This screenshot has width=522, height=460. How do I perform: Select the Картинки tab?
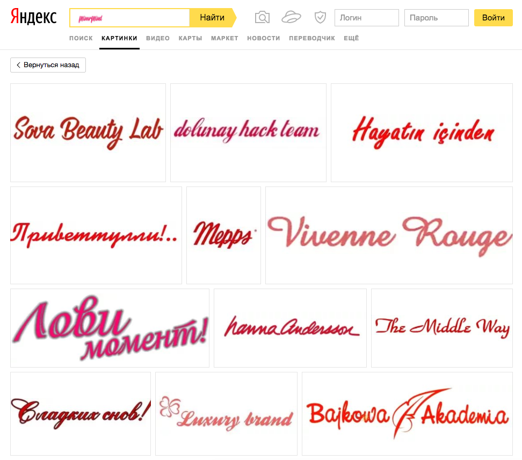point(119,38)
